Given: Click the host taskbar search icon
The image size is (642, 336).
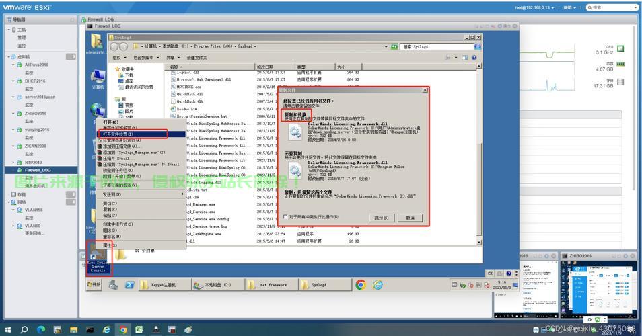Looking at the screenshot, I should [x=24, y=329].
